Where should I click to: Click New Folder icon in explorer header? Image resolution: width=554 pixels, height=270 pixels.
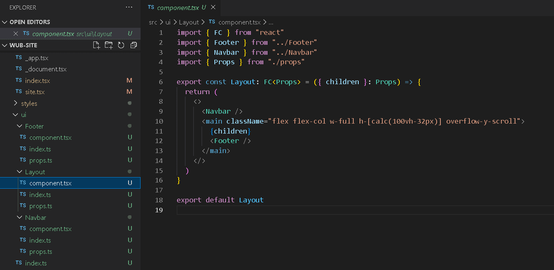[x=109, y=45]
